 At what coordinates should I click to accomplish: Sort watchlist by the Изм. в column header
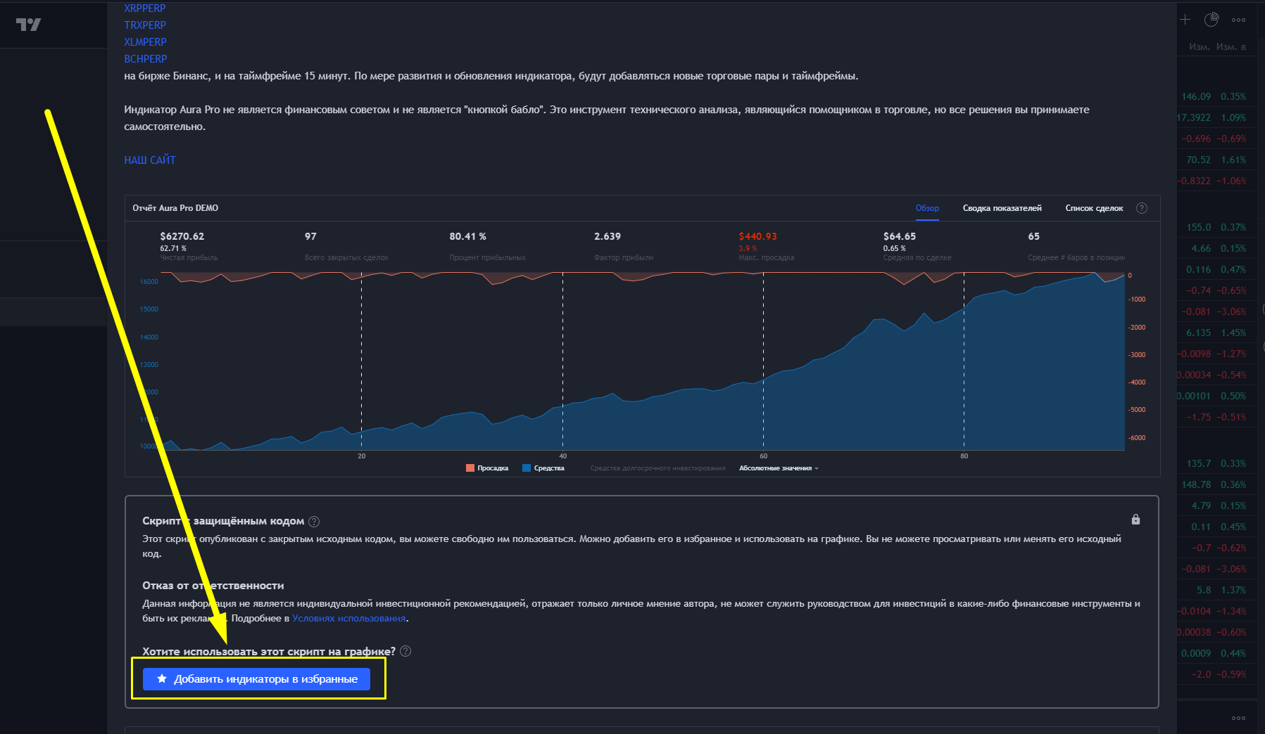point(1231,47)
